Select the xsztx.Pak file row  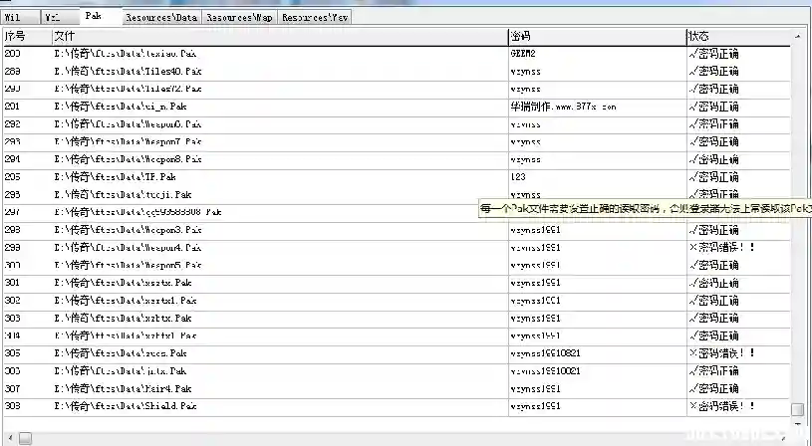pyautogui.click(x=397, y=283)
